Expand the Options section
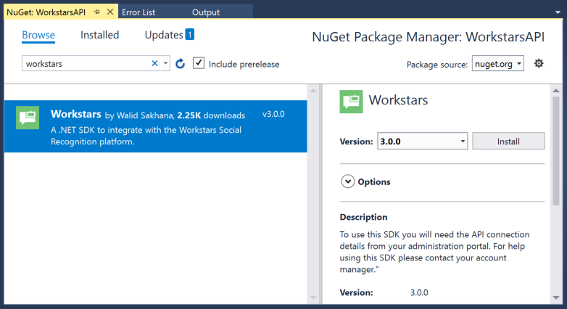The width and height of the screenshot is (567, 309). tap(348, 181)
